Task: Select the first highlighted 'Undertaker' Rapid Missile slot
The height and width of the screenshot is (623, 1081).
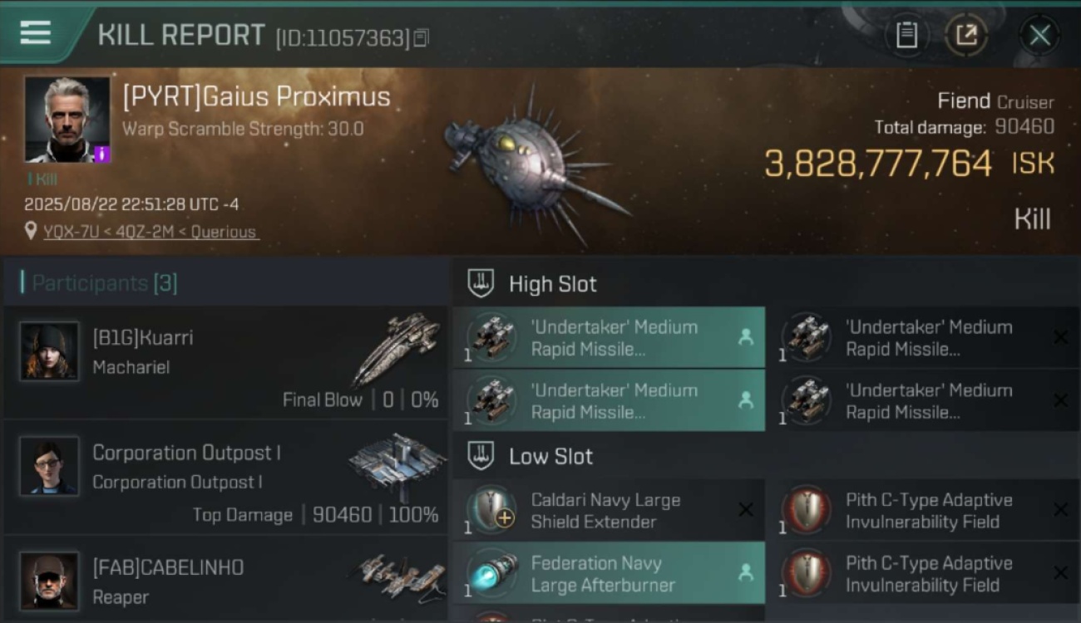Action: (x=609, y=337)
